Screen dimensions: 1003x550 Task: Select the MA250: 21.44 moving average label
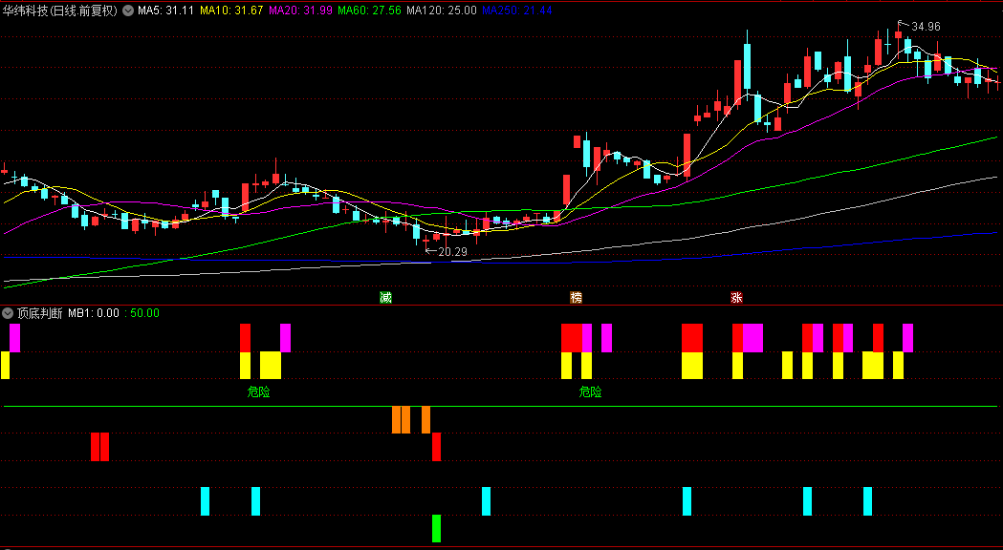pos(517,11)
